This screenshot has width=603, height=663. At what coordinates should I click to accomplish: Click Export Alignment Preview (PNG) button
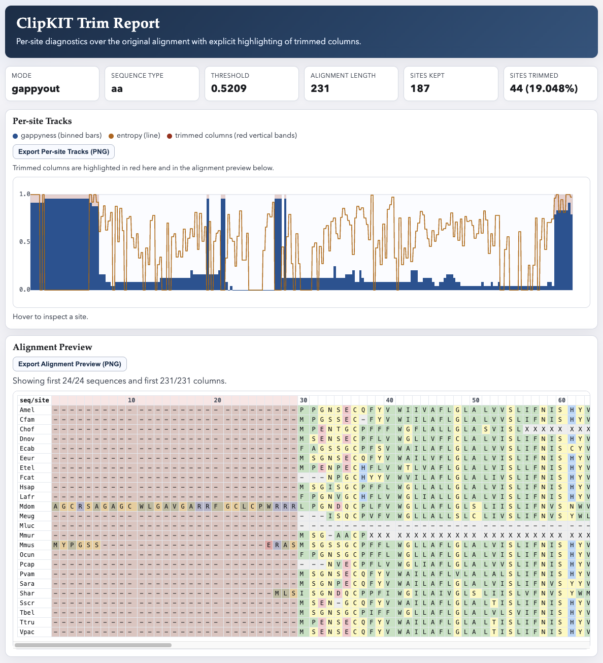[x=70, y=364]
